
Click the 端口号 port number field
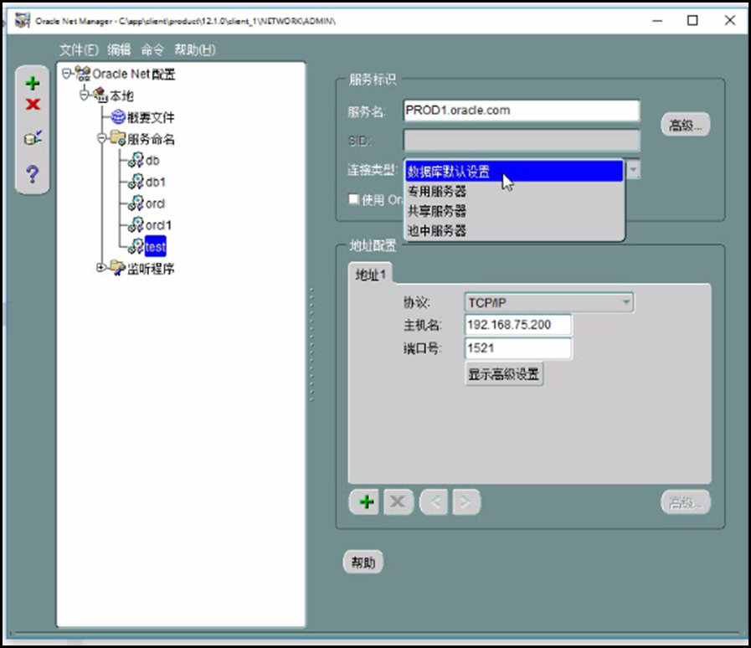point(518,348)
